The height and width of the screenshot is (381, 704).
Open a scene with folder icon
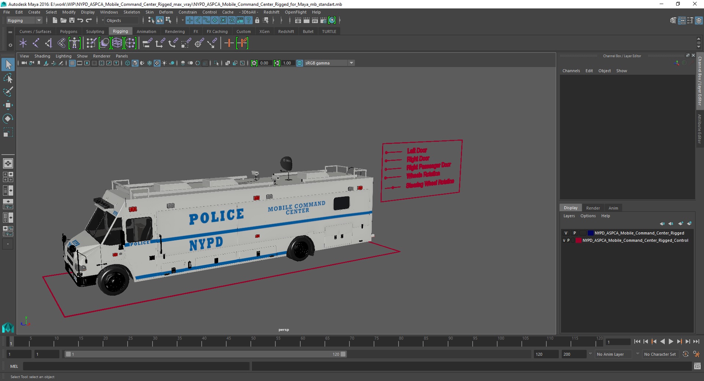(x=63, y=21)
